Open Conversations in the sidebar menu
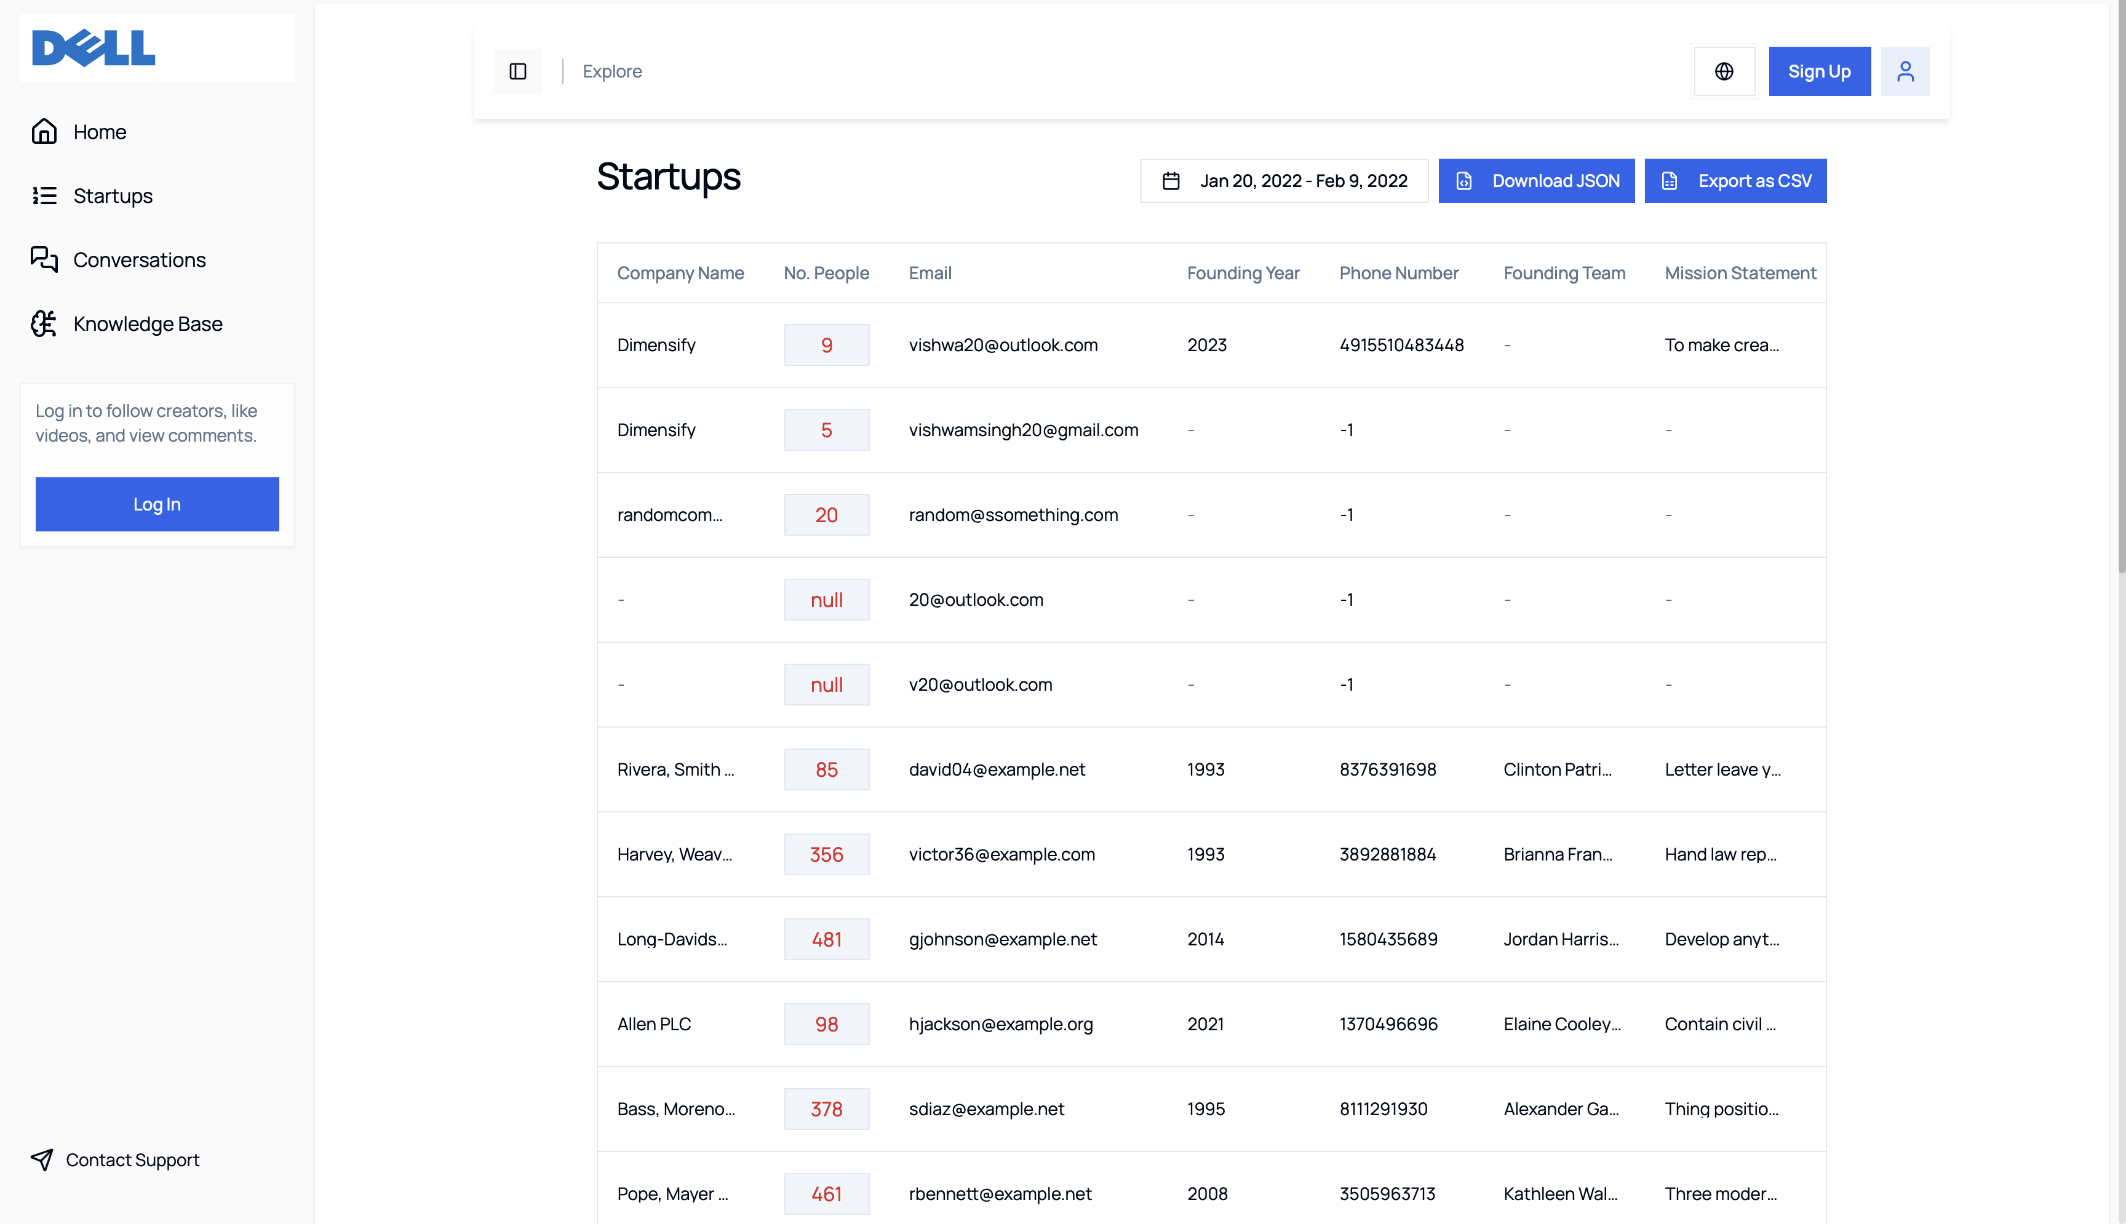This screenshot has width=2126, height=1224. coord(138,260)
